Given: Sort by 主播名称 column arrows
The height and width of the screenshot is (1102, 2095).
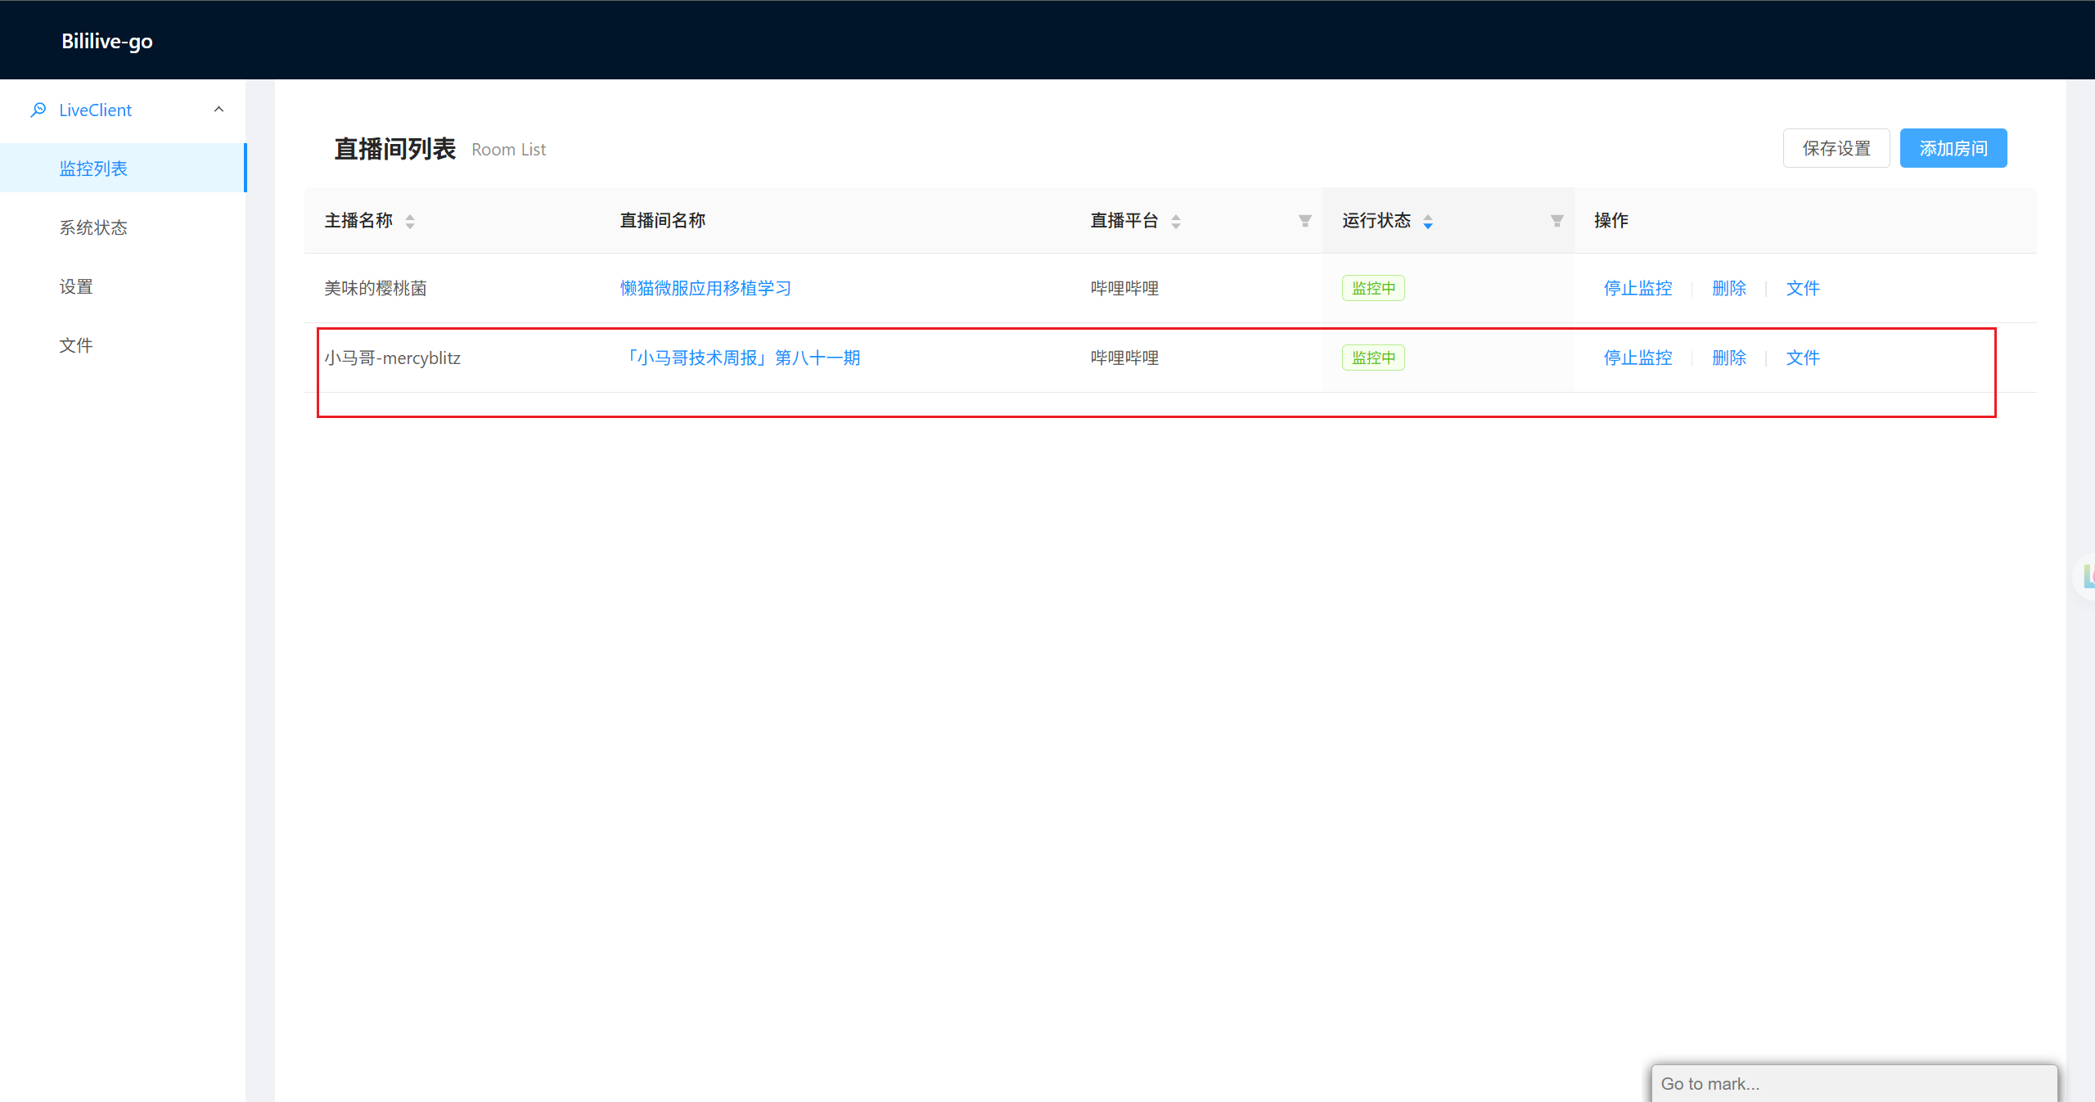Looking at the screenshot, I should point(410,221).
